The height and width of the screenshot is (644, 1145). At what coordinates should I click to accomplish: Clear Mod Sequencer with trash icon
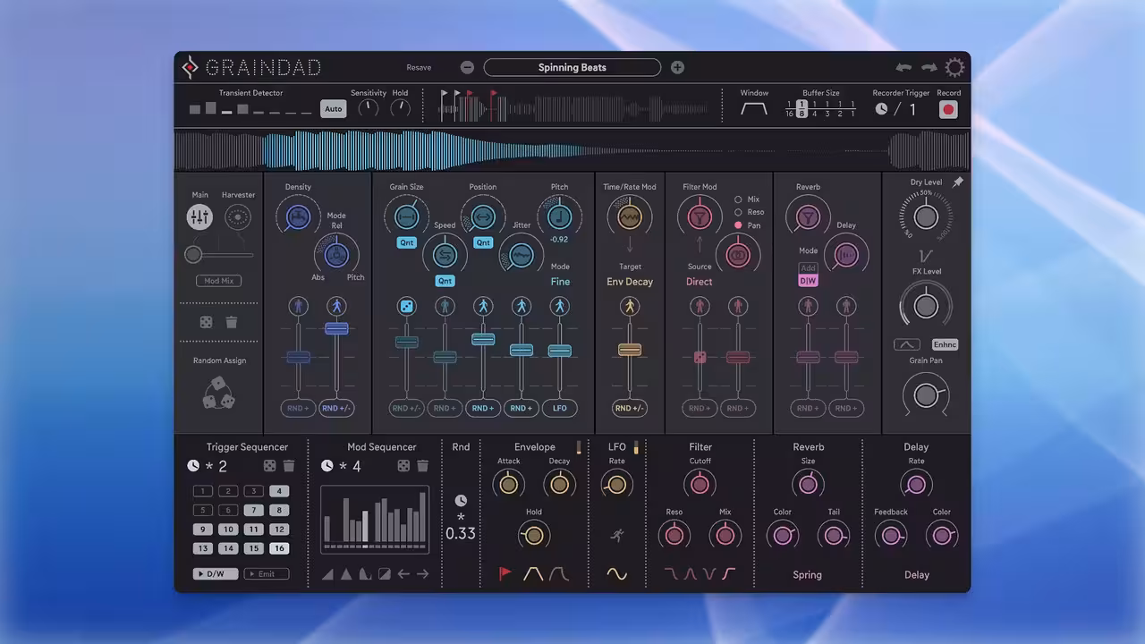pos(423,466)
